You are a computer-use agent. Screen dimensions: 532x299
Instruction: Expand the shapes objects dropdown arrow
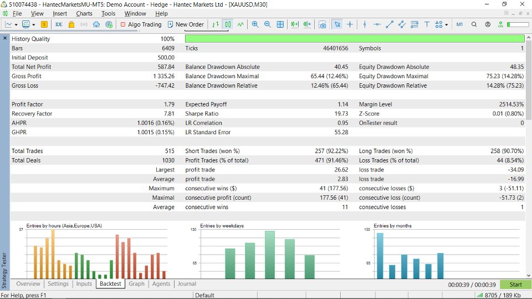[x=447, y=25]
